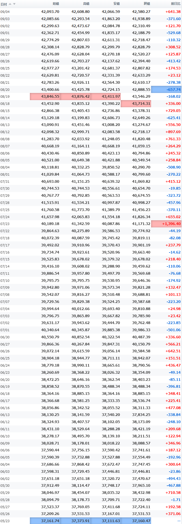Image resolution: width=182 pixels, height=524 pixels.
Task: Click closing price 40,674.55
Action: point(141,196)
